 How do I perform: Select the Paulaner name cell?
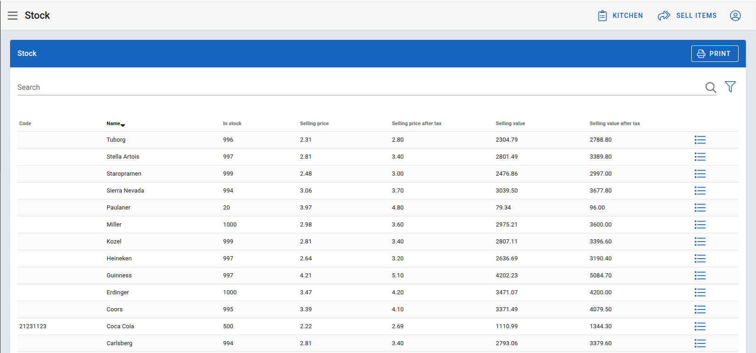118,208
